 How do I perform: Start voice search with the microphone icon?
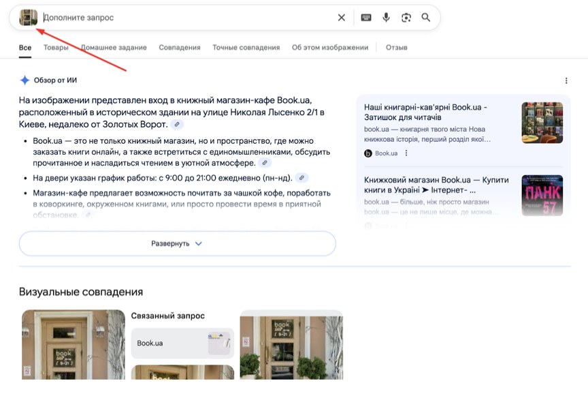click(x=386, y=17)
